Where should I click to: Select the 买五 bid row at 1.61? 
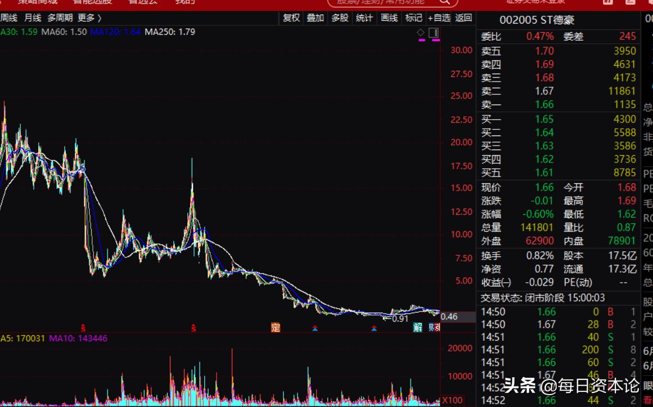point(559,173)
